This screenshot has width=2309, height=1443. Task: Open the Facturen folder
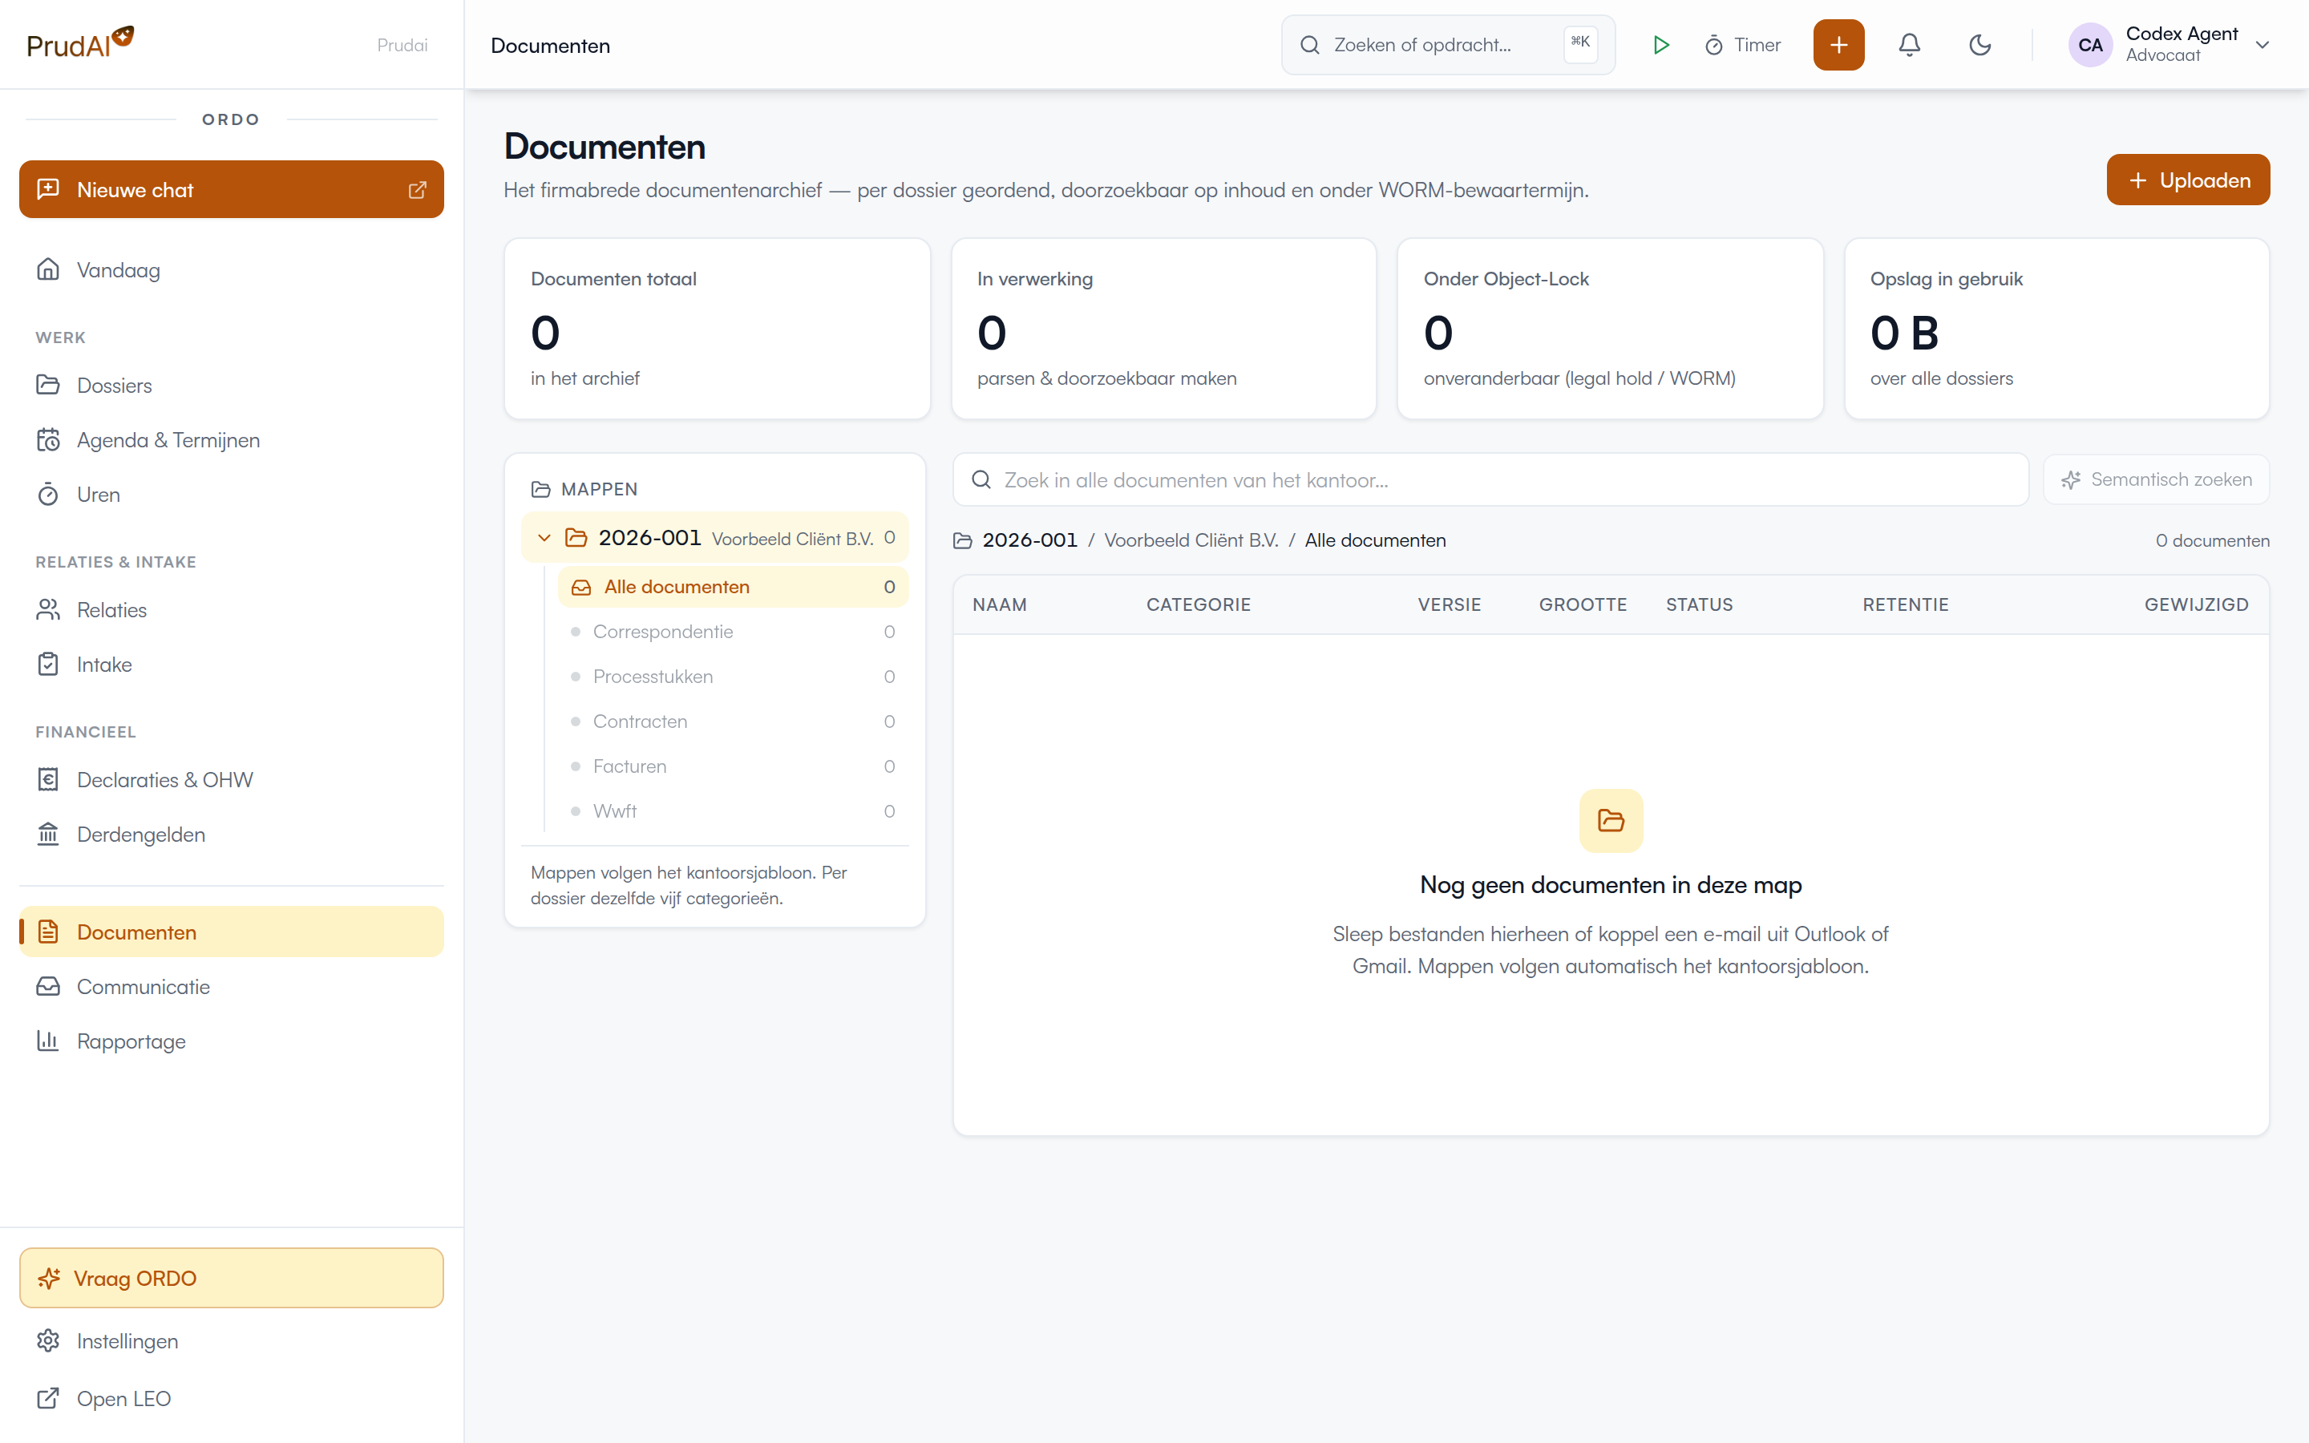pos(733,766)
